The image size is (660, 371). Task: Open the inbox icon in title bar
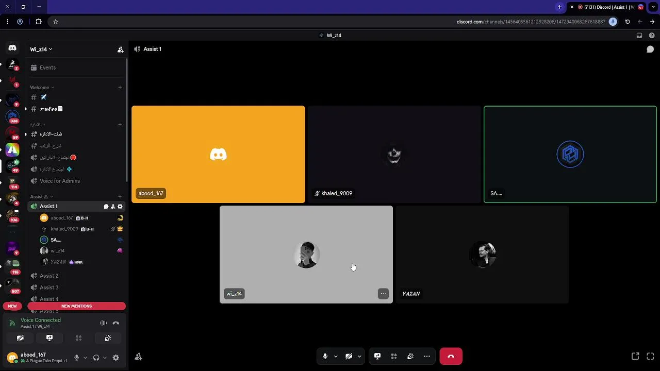coord(639,36)
